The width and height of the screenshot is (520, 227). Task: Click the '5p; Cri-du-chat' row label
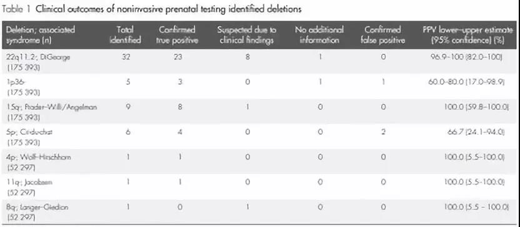[29, 132]
